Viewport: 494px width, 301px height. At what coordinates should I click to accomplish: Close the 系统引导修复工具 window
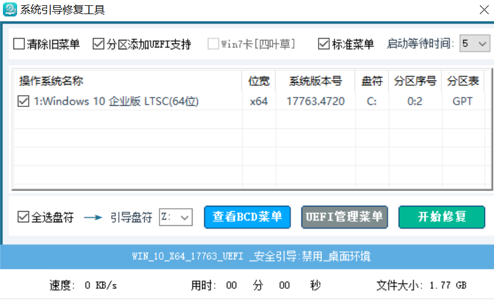pos(484,10)
